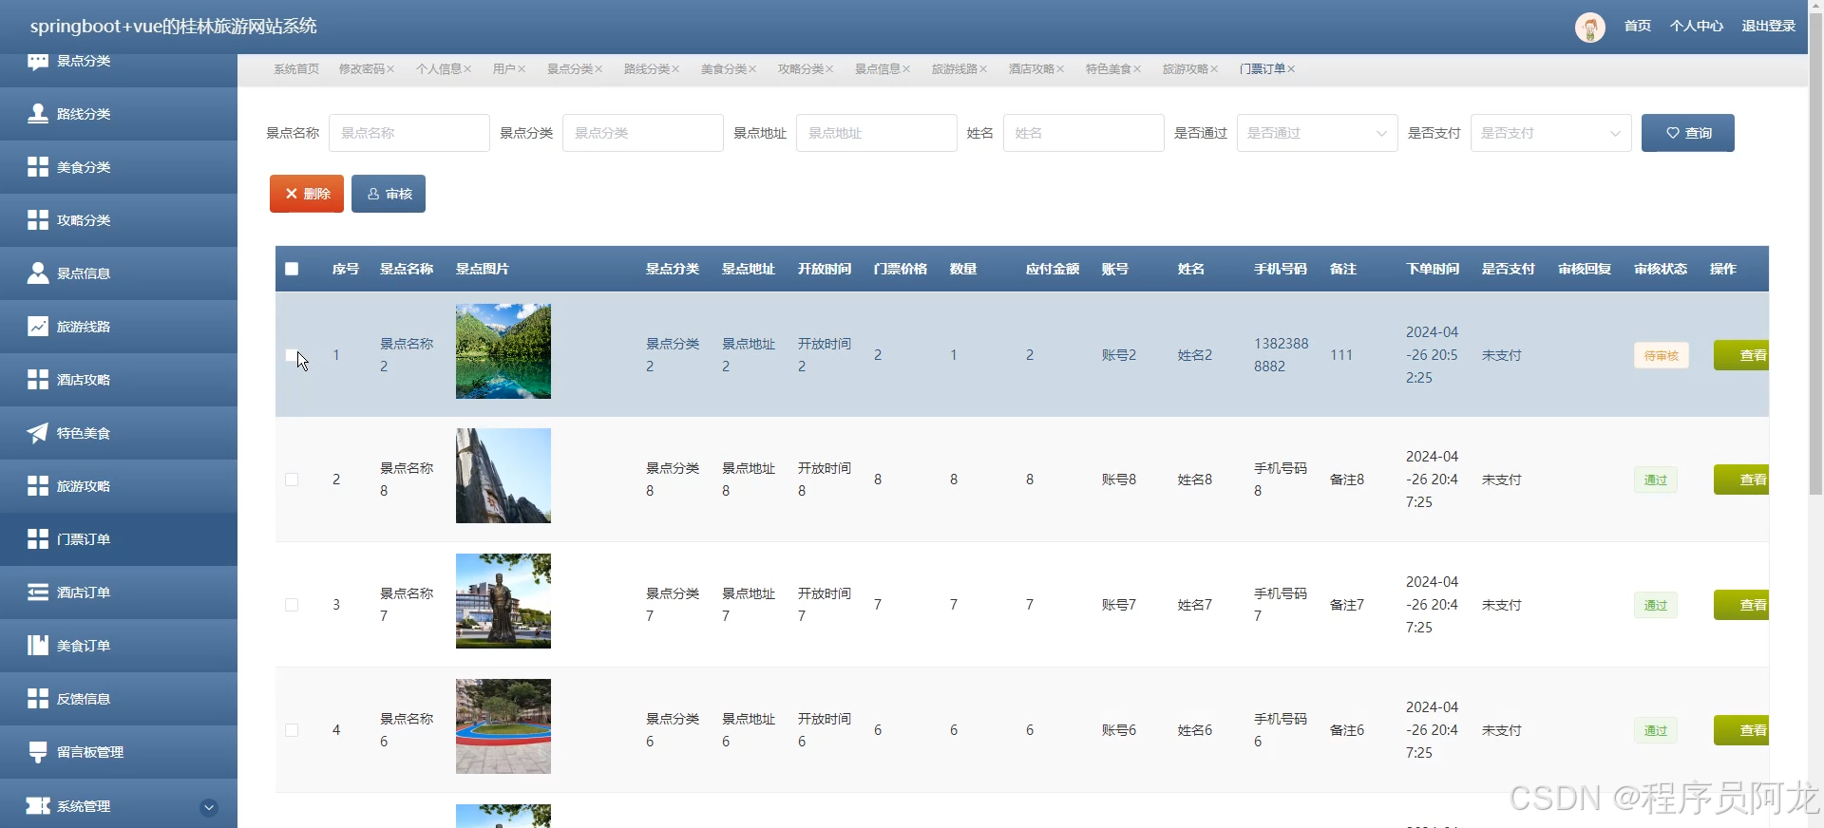Close the 特色美食 tab
This screenshot has width=1824, height=828.
click(1137, 69)
